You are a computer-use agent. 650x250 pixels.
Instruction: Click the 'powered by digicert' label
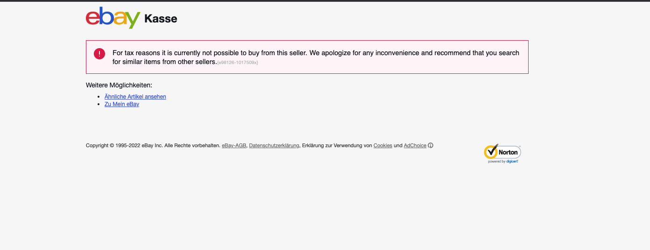click(x=503, y=162)
